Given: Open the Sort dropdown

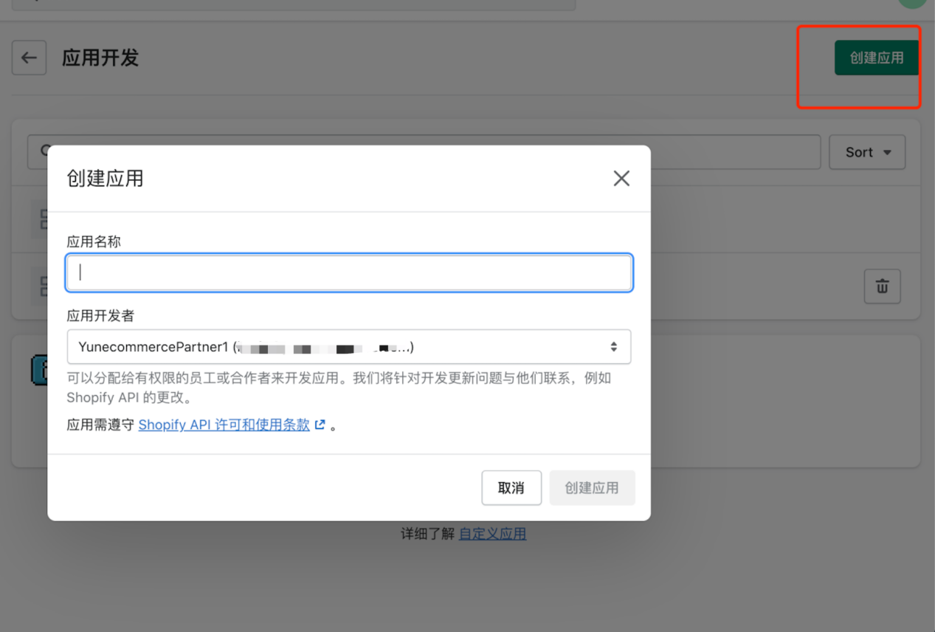Looking at the screenshot, I should [867, 152].
